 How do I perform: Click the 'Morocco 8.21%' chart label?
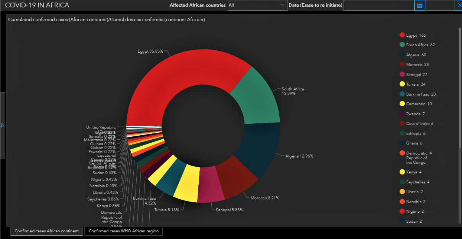(265, 198)
